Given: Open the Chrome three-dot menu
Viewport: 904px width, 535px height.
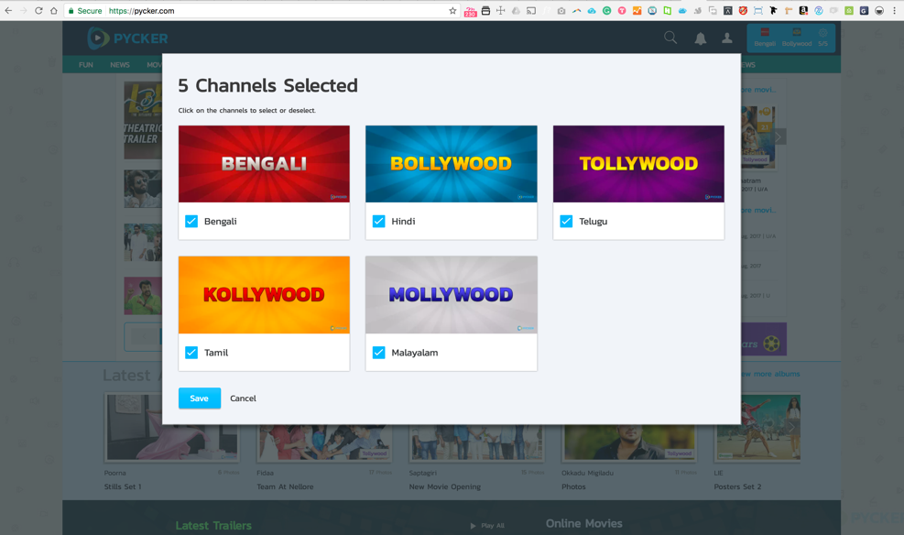Looking at the screenshot, I should pyautogui.click(x=894, y=10).
